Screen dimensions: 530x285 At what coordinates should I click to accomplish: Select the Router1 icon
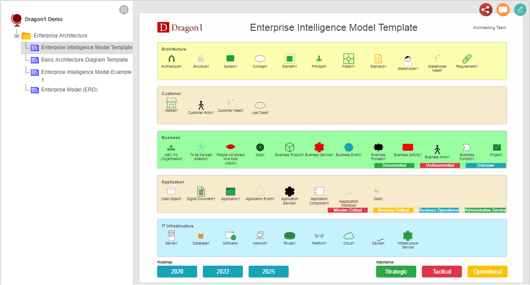(x=290, y=236)
